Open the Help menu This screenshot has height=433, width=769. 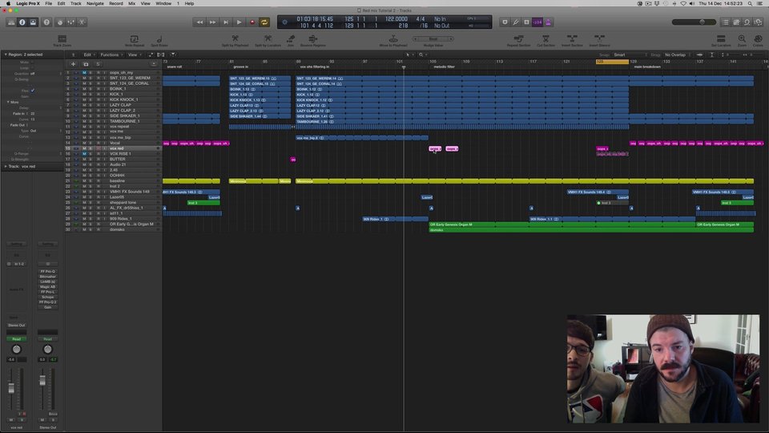coord(189,3)
